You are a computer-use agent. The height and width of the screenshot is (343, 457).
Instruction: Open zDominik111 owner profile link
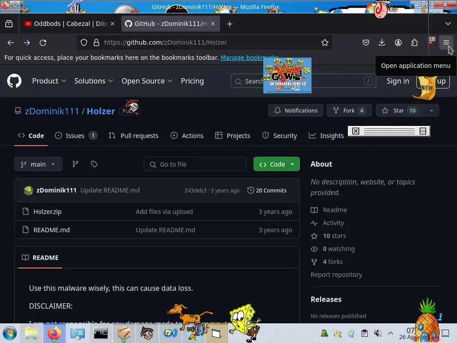pos(52,111)
